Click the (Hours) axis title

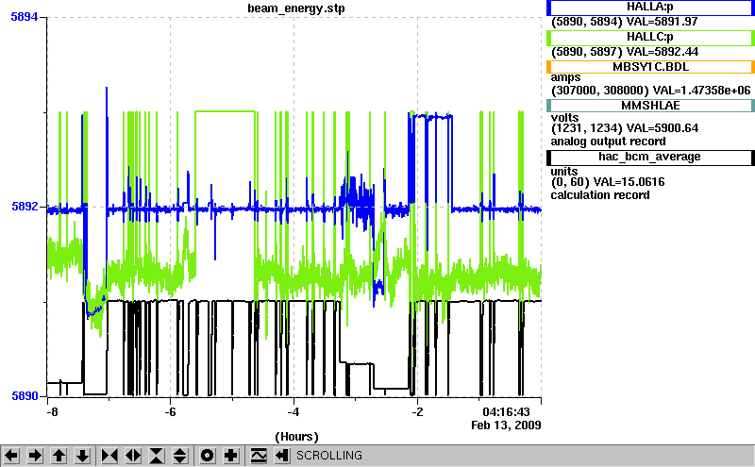point(296,437)
